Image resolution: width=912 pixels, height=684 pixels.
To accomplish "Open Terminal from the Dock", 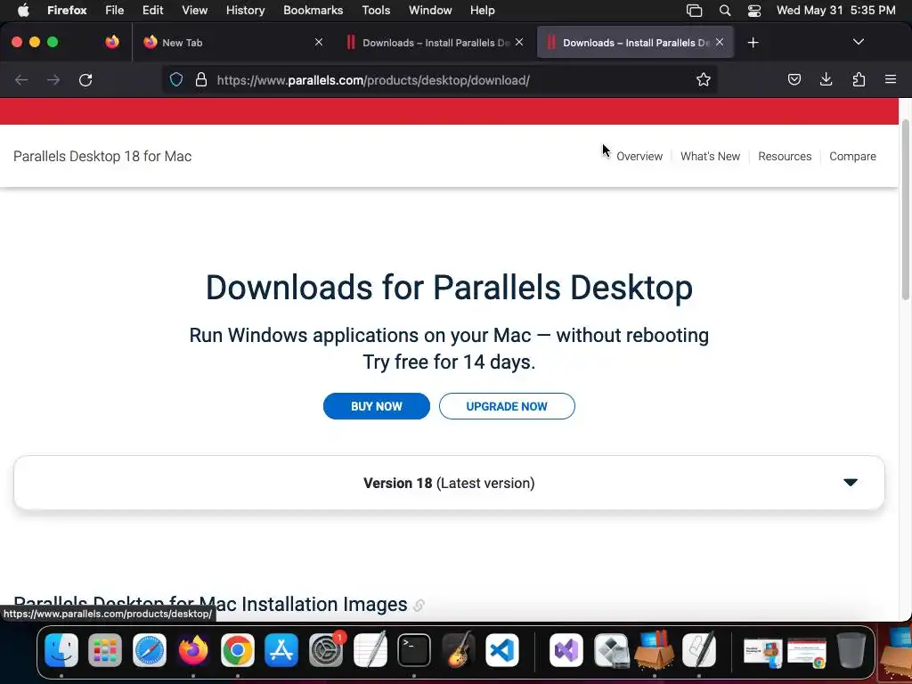I will click(x=414, y=649).
